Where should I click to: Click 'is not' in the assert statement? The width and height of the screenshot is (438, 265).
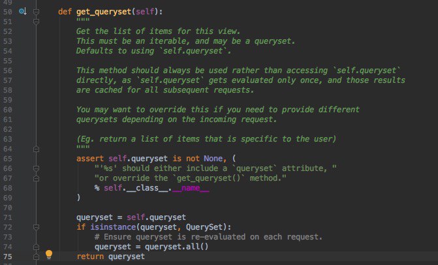point(186,159)
